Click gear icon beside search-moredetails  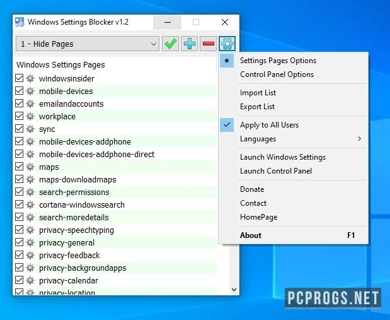30,217
